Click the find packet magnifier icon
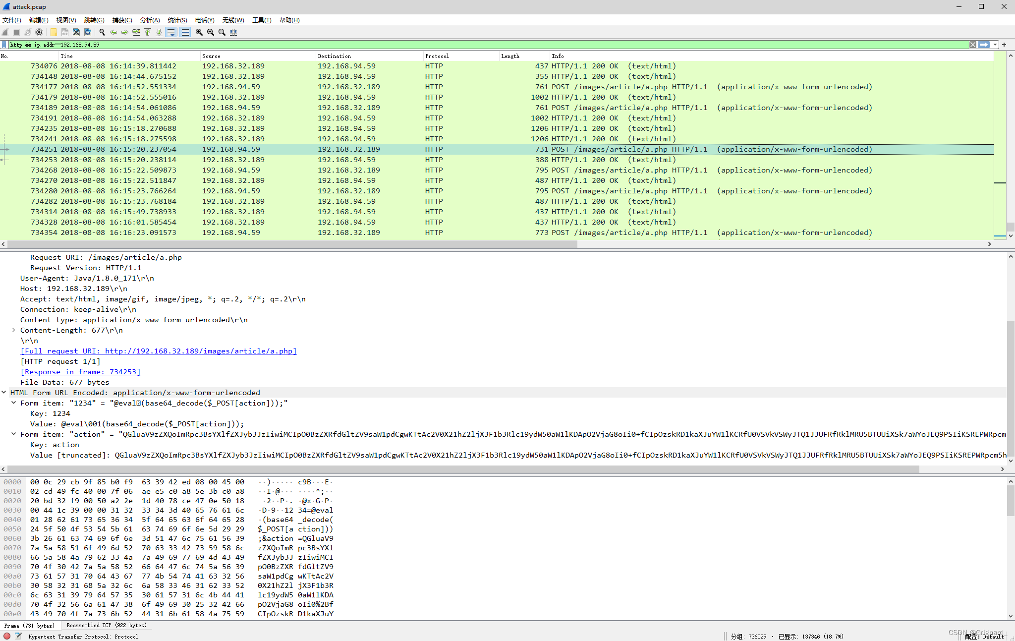 pyautogui.click(x=102, y=32)
